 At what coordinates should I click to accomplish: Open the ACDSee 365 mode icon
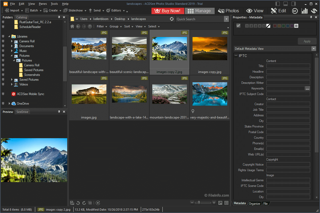coord(294,11)
